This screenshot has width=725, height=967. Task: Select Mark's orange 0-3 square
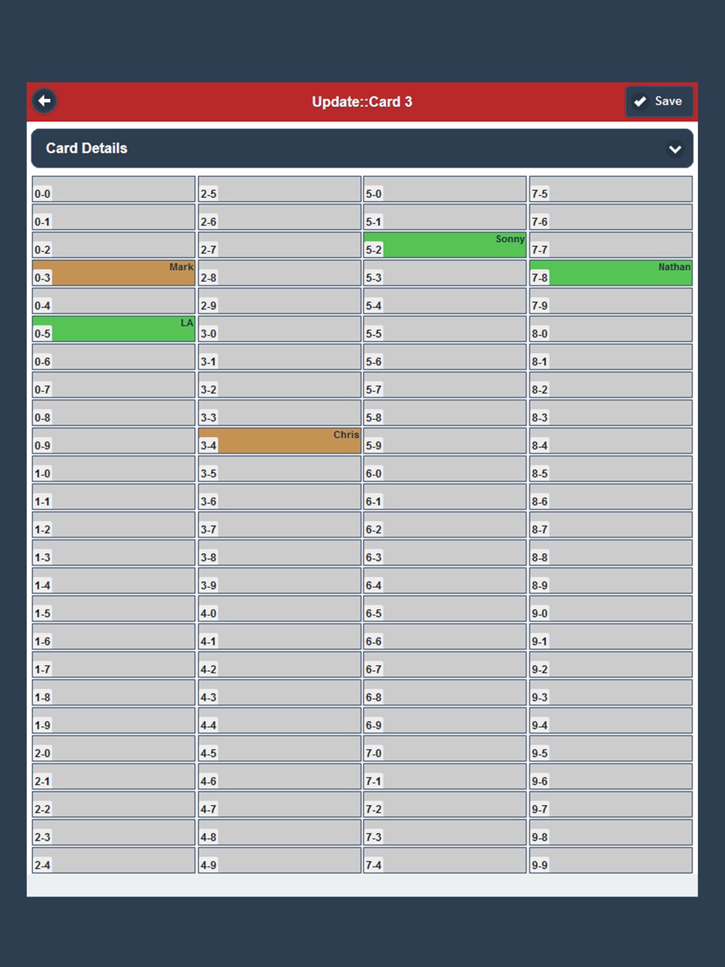tap(114, 273)
